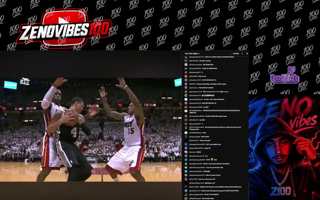Image resolution: width=320 pixels, height=200 pixels.
Task: Open the Top chat replay dropdown
Action: point(192,53)
